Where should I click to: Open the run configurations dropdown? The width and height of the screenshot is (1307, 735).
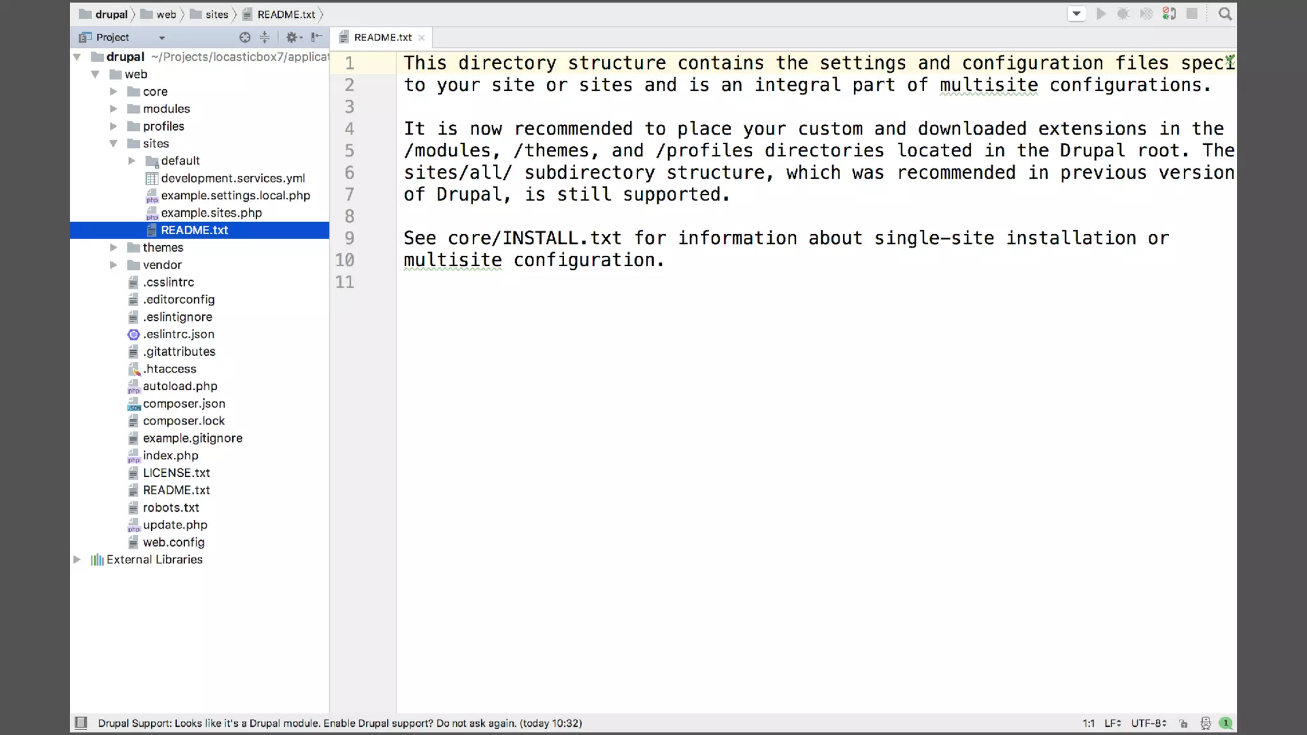click(1077, 14)
